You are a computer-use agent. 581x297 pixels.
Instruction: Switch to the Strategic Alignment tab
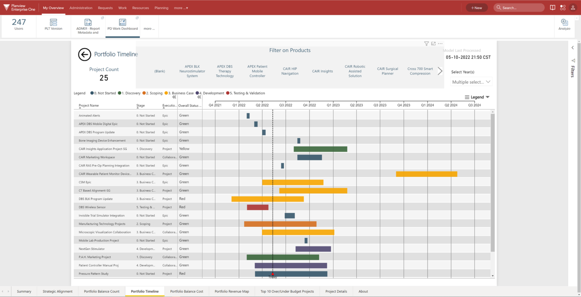(x=58, y=291)
